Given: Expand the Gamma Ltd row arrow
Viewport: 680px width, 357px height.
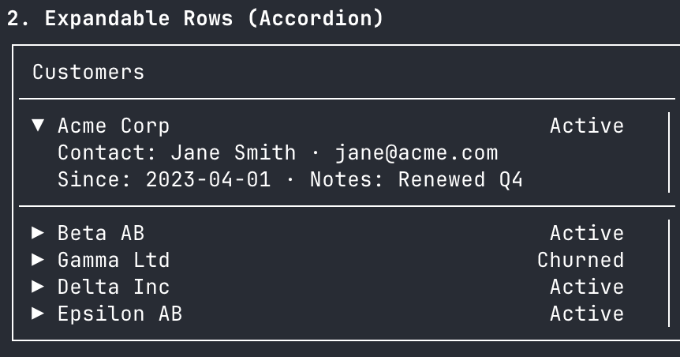Looking at the screenshot, I should [x=38, y=260].
